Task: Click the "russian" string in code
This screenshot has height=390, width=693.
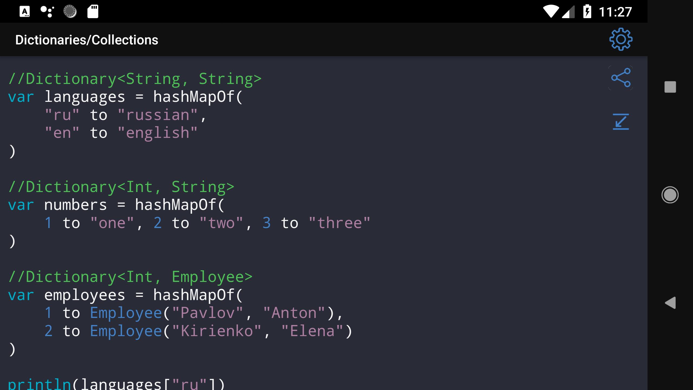Action: point(158,115)
